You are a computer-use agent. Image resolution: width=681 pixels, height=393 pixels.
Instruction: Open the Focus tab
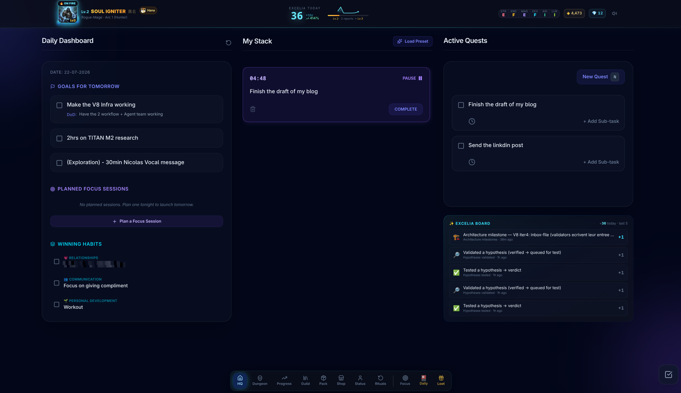(405, 380)
